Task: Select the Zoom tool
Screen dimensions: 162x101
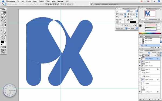Action: tap(5, 38)
